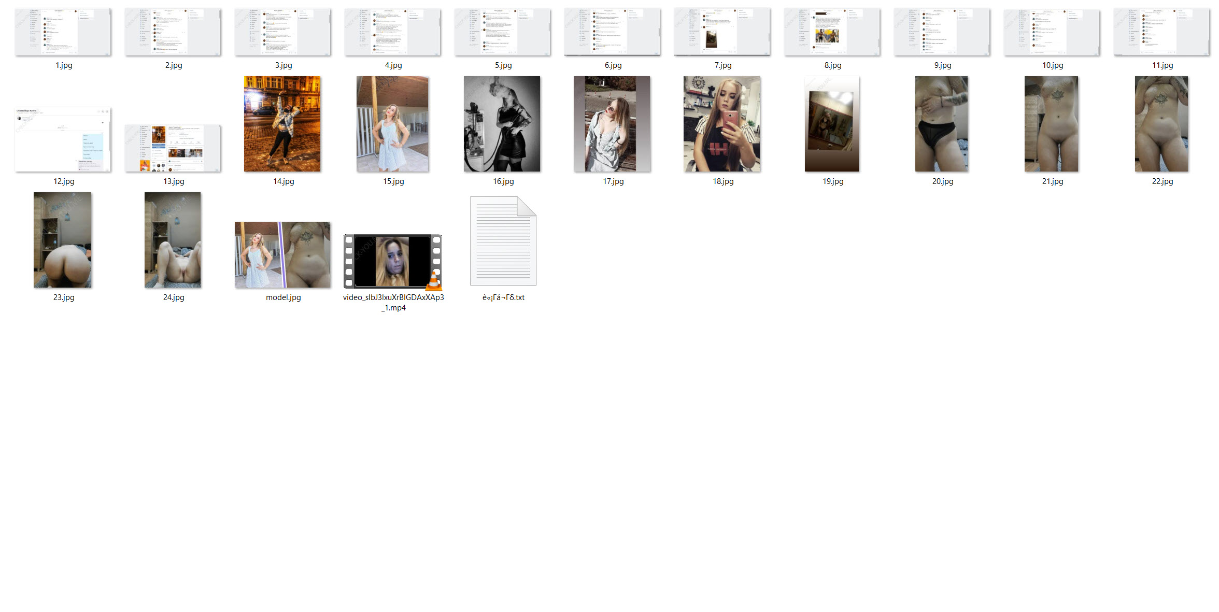Click the 12.jpg file thumbnail
Viewport: 1219px width, 612px height.
tap(63, 139)
